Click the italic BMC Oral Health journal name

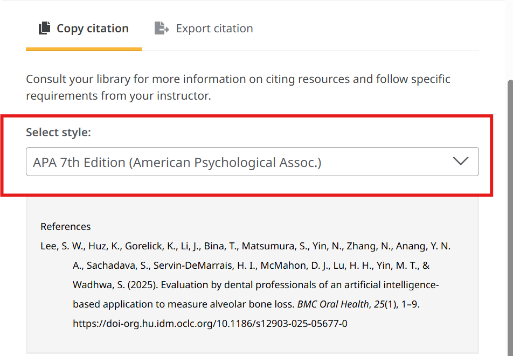coord(332,304)
